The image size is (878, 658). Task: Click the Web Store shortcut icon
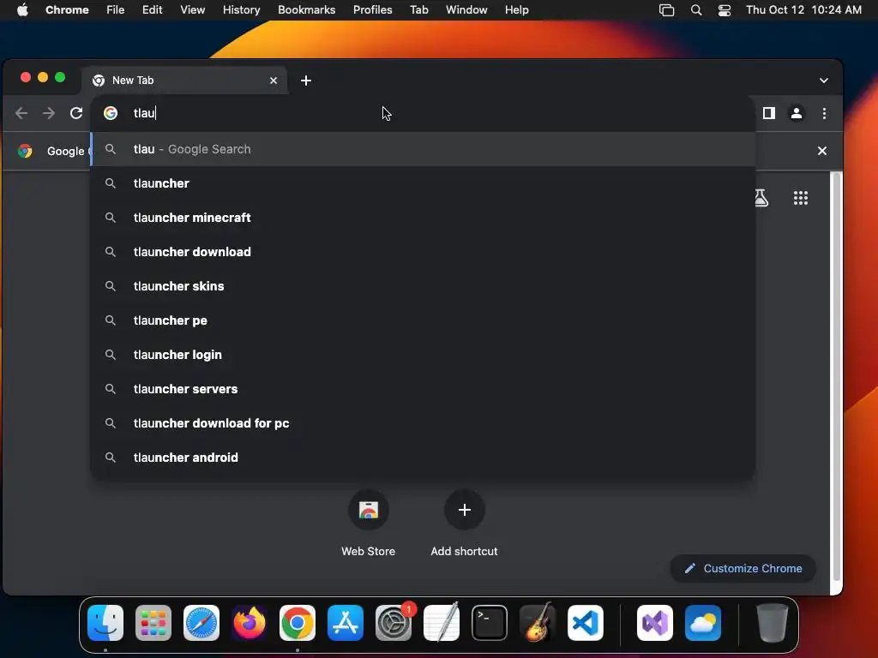click(369, 510)
